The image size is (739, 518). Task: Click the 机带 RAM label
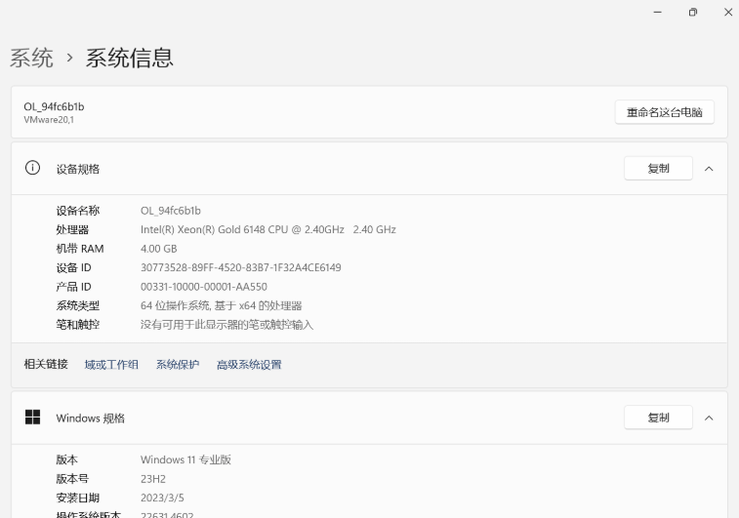[80, 249]
